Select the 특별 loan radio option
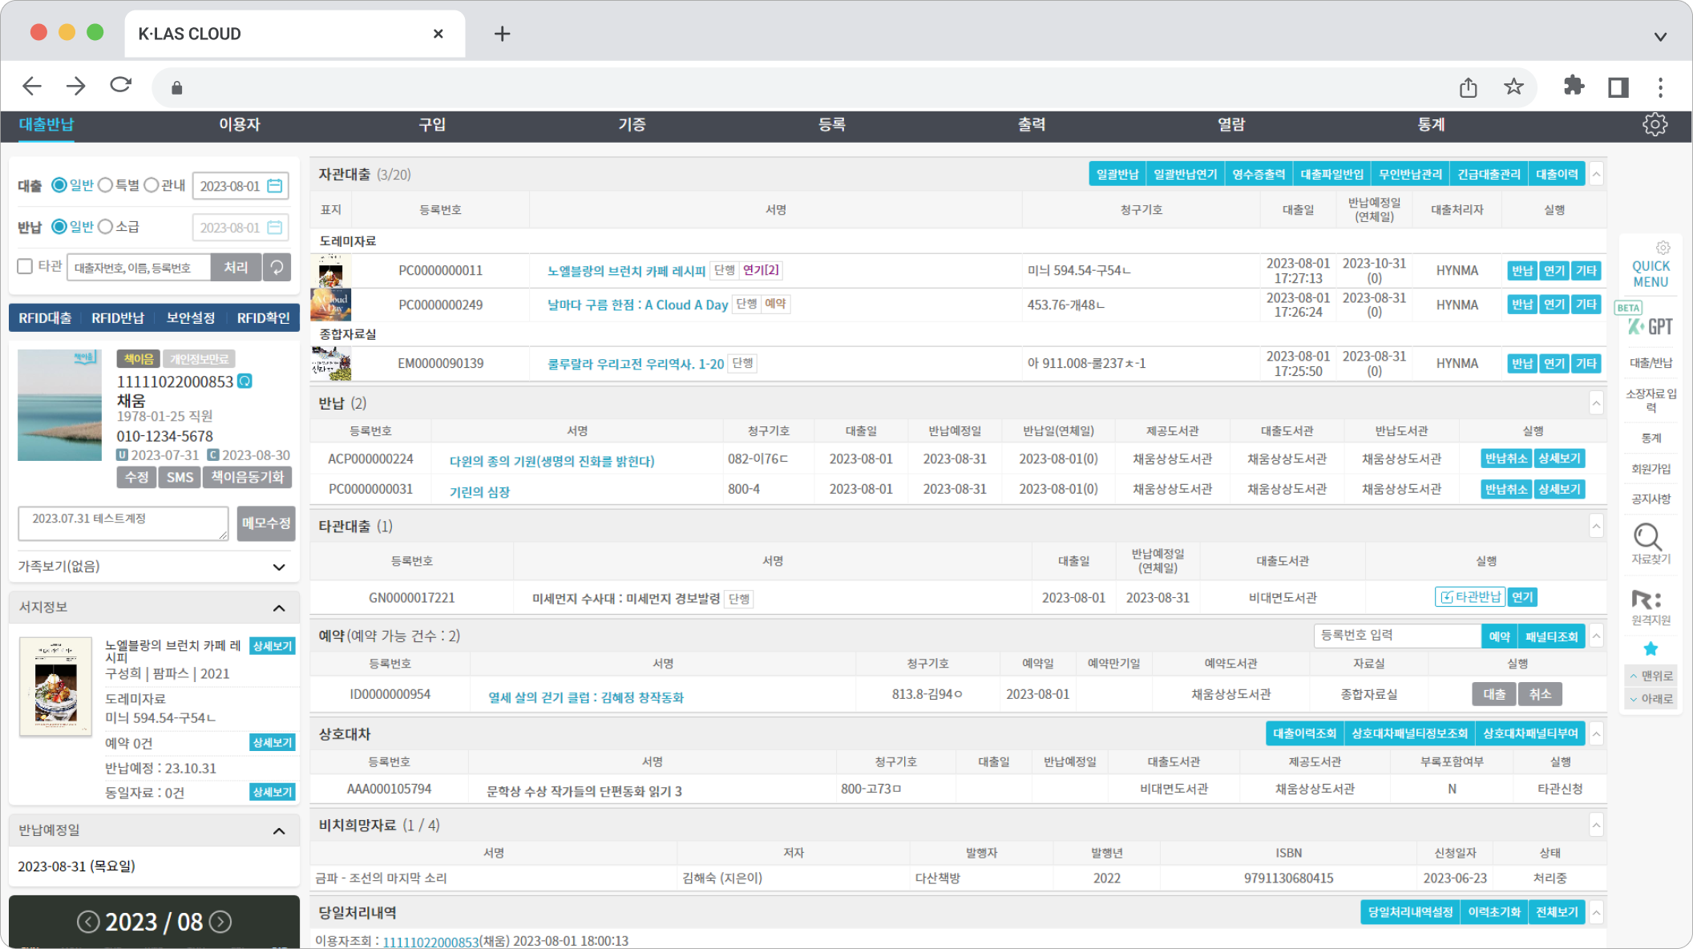This screenshot has height=949, width=1693. (x=106, y=185)
